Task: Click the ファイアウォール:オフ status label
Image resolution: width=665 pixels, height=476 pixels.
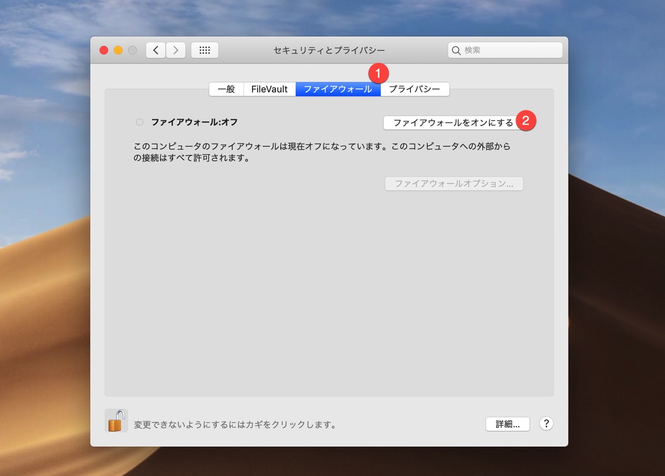Action: [194, 122]
